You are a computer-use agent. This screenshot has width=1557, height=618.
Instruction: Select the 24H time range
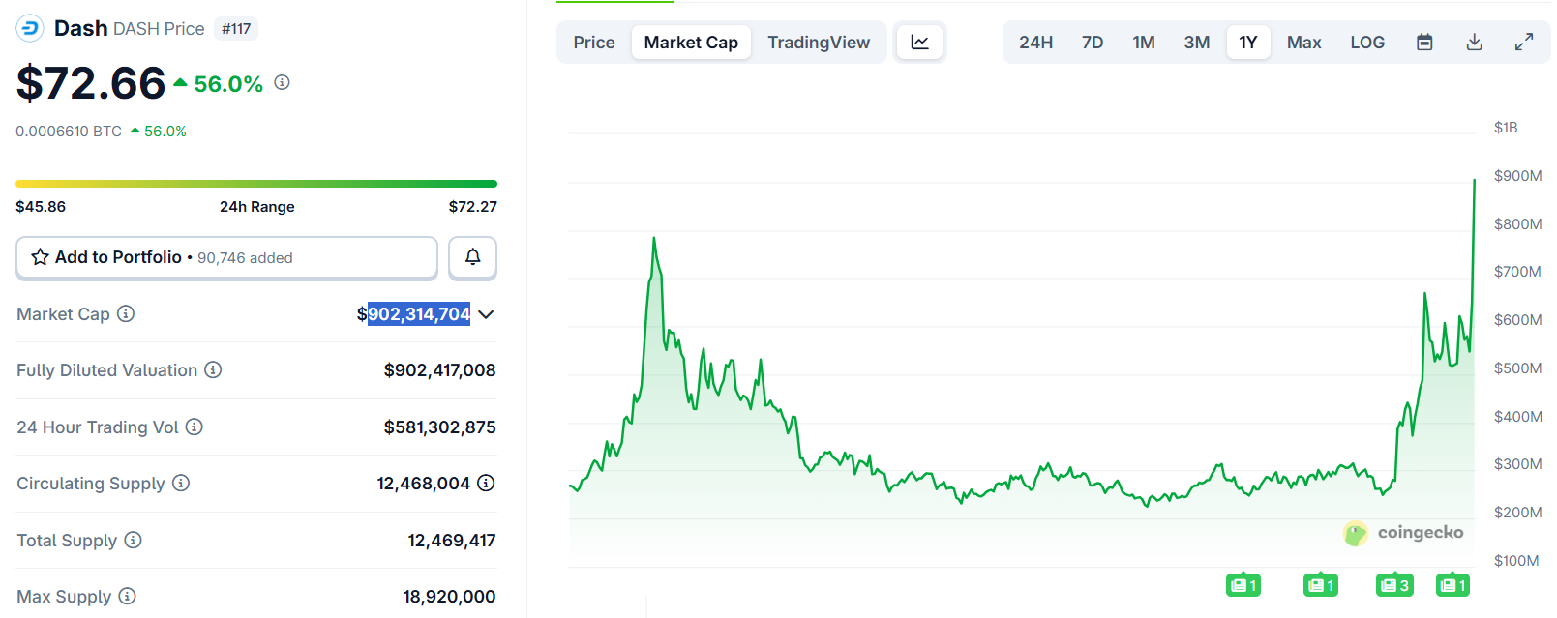pyautogui.click(x=1035, y=43)
